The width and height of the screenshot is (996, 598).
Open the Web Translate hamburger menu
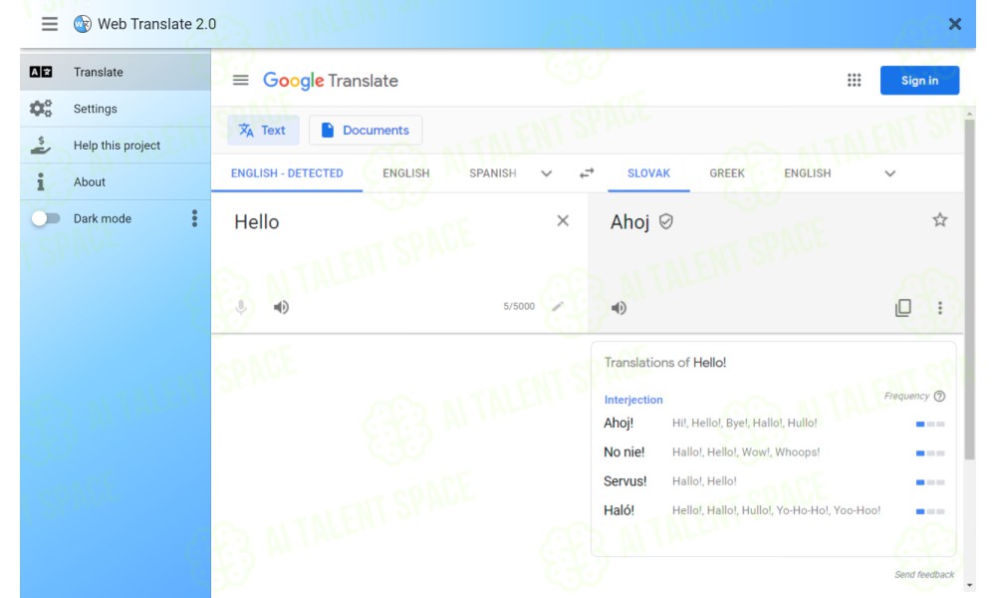point(50,24)
